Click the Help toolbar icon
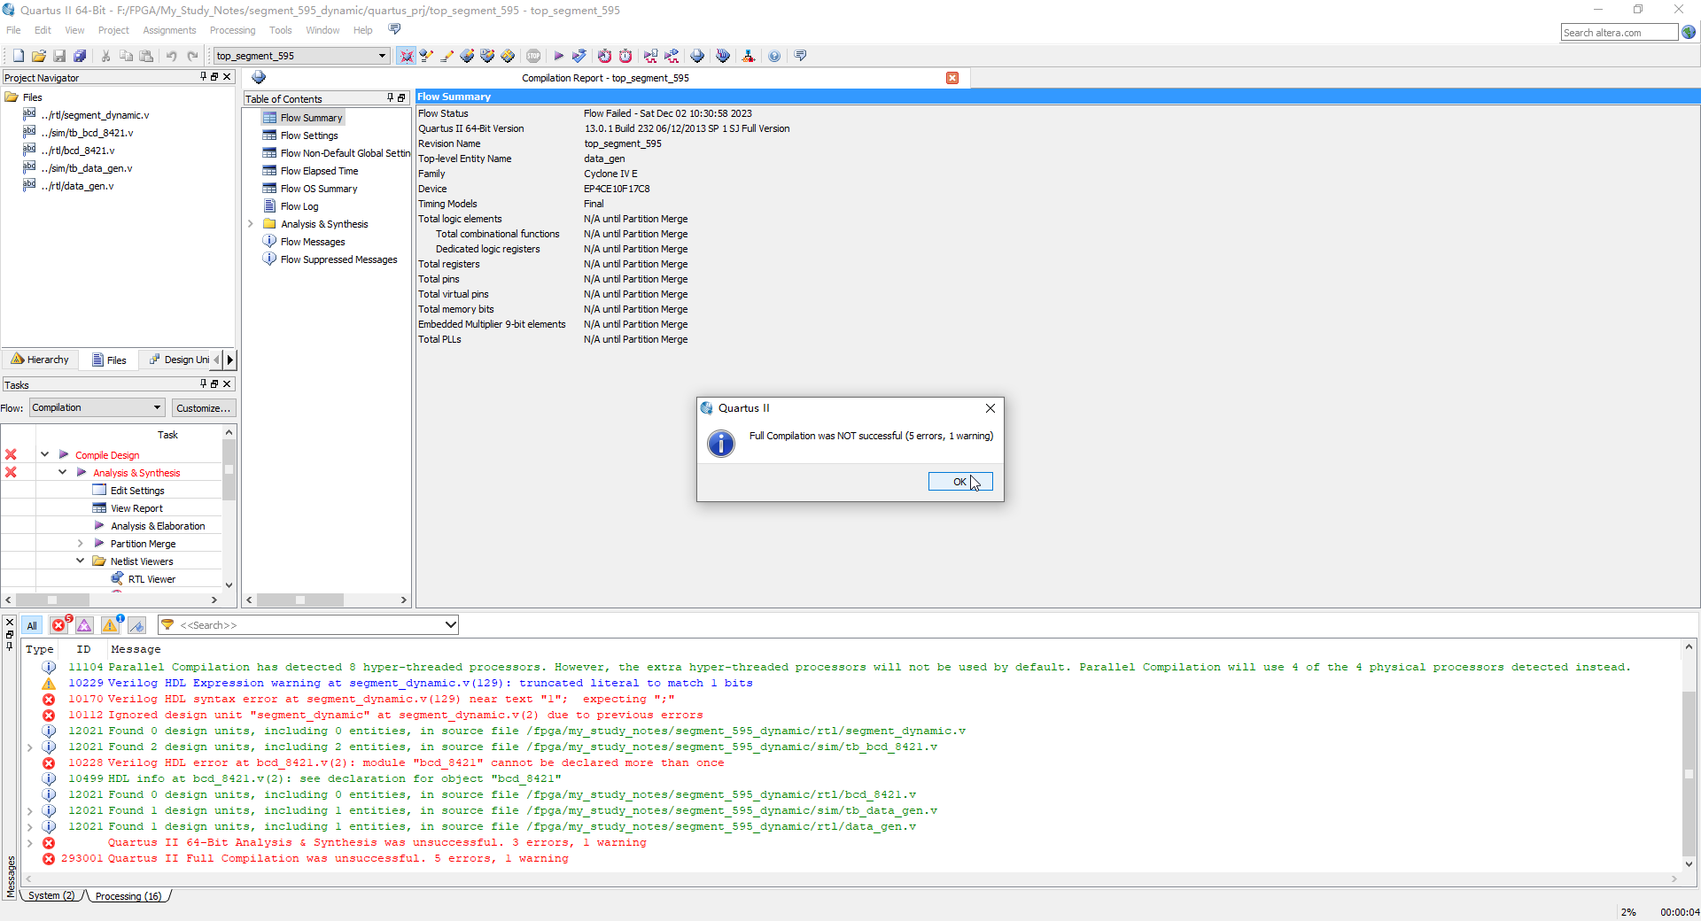Image resolution: width=1701 pixels, height=921 pixels. pyautogui.click(x=774, y=56)
